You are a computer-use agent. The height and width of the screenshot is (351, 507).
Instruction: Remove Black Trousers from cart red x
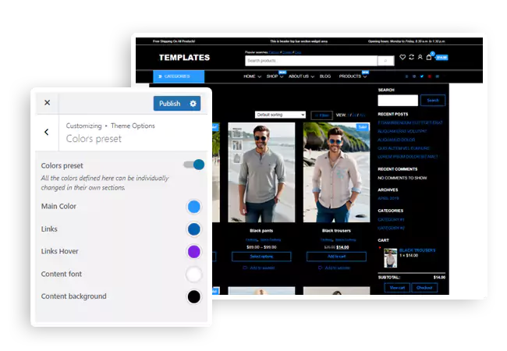tap(380, 248)
